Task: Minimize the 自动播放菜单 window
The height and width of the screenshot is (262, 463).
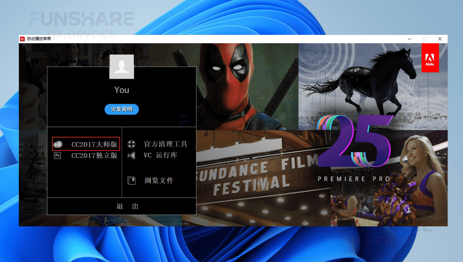Action: coord(409,39)
